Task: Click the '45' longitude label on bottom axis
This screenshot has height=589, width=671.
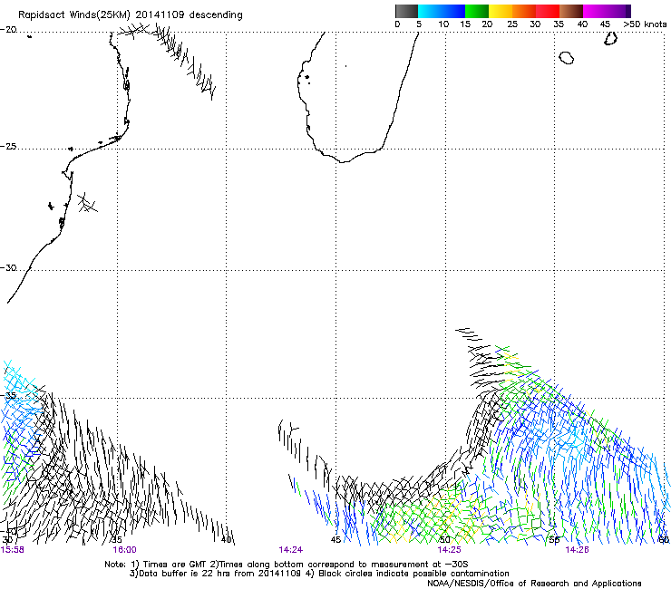Action: coord(335,540)
